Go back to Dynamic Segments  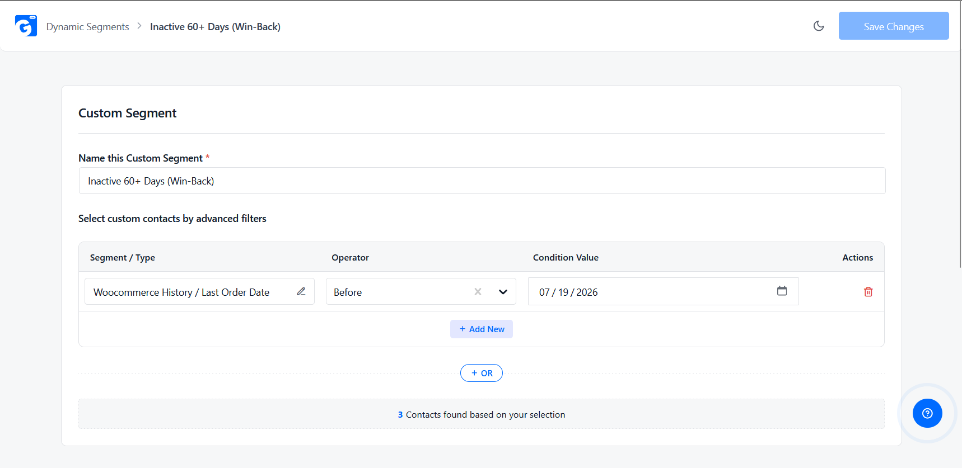[87, 27]
